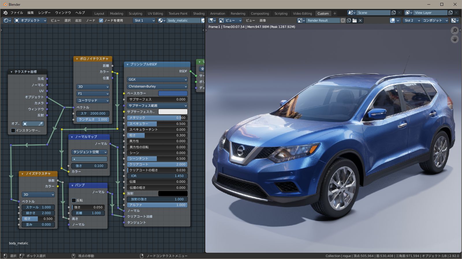Screen dimensions: 462x259
Task: Open the Slot 2 render slot dropdown
Action: click(x=412, y=20)
